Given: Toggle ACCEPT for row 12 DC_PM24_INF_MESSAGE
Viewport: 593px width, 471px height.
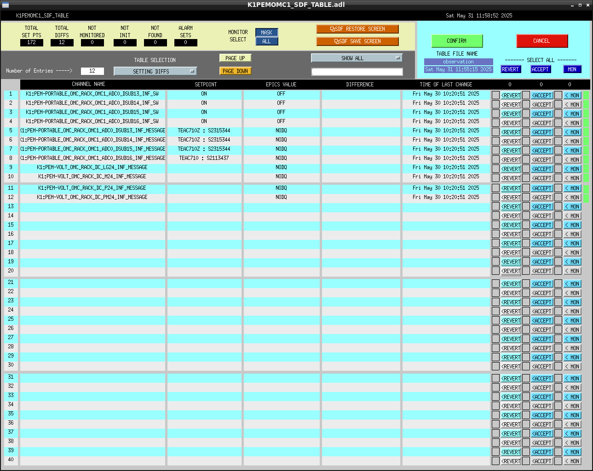Looking at the screenshot, I should [542, 198].
